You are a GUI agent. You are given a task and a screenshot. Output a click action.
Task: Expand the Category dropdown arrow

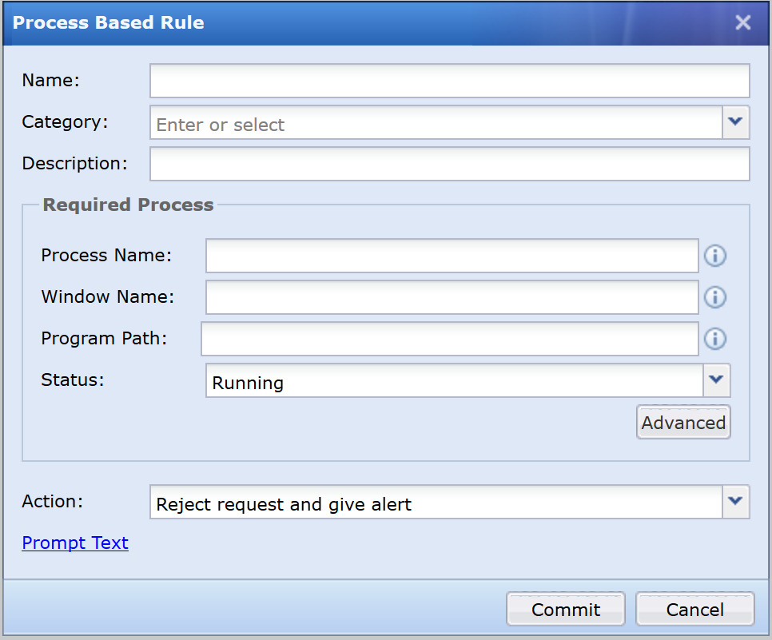pos(735,122)
